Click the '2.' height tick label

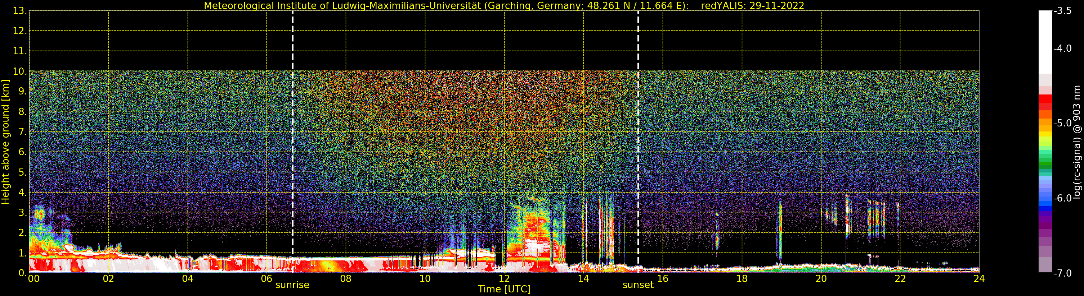tap(23, 233)
